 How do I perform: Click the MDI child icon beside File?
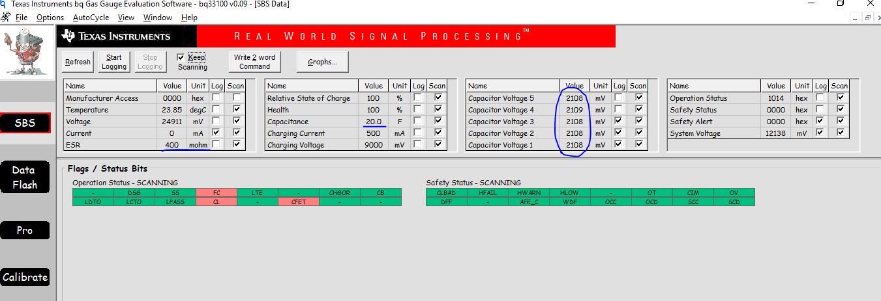6,18
